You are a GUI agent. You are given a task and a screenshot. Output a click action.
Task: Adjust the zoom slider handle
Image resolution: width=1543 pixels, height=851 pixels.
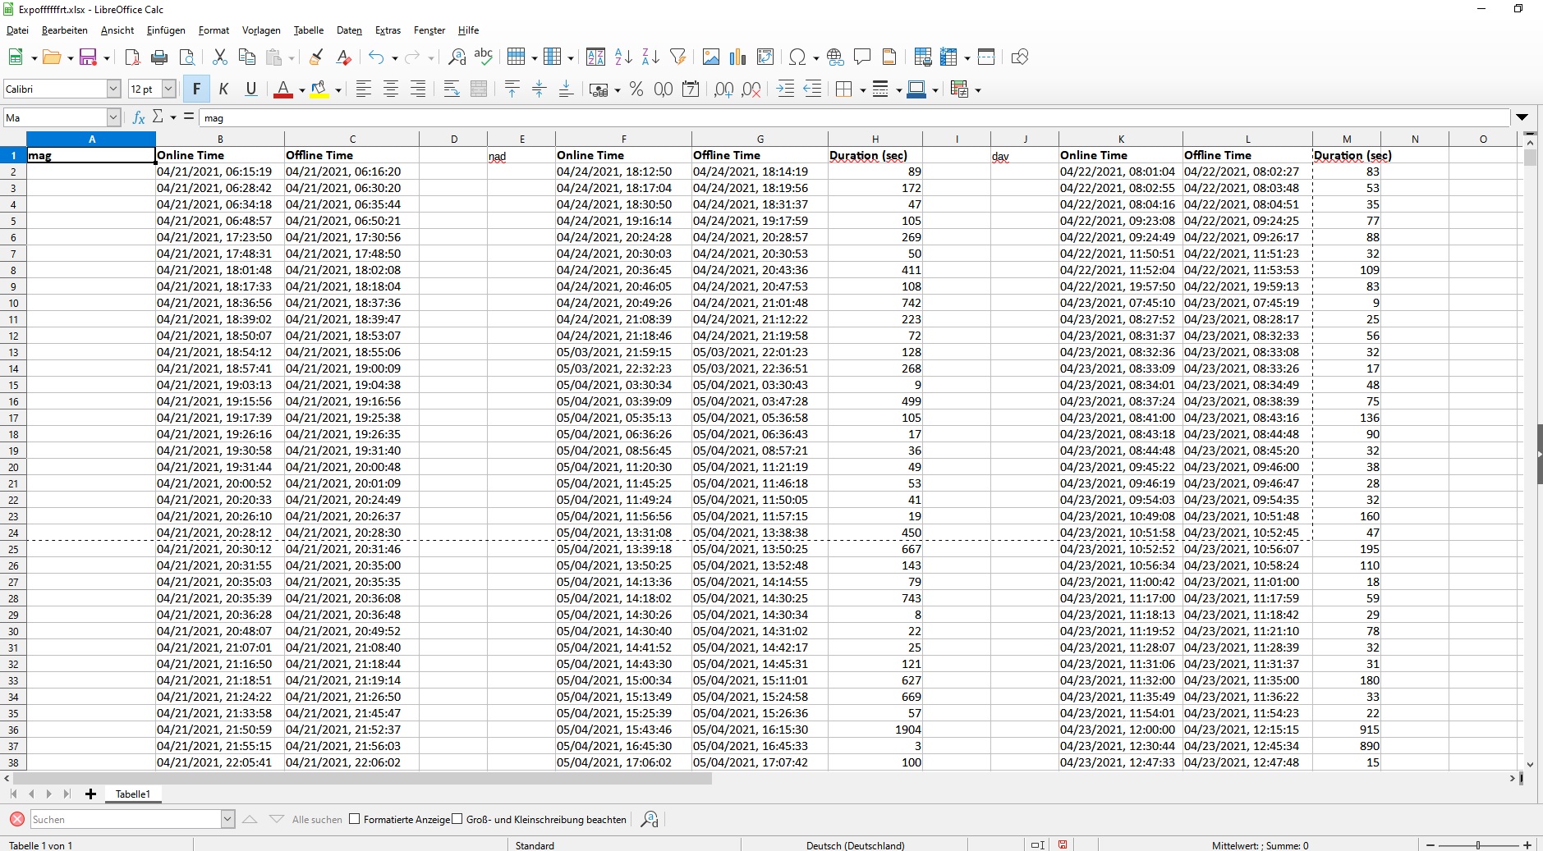(1478, 845)
